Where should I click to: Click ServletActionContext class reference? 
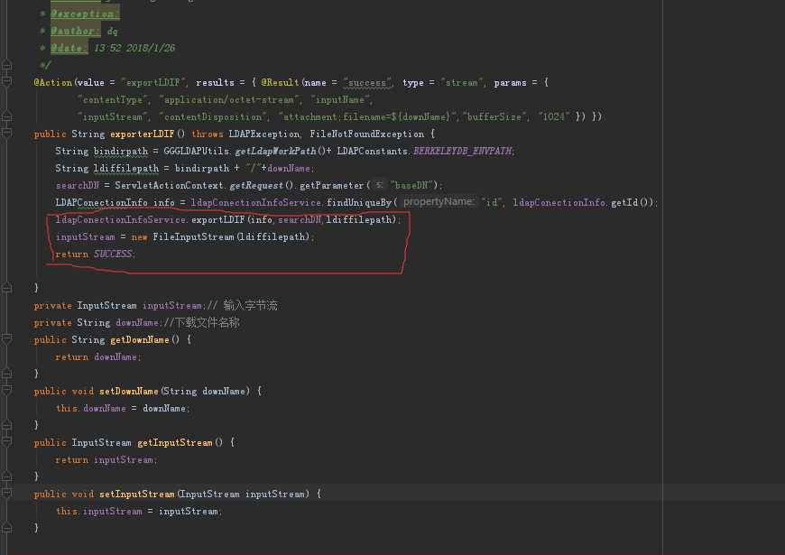tap(169, 185)
